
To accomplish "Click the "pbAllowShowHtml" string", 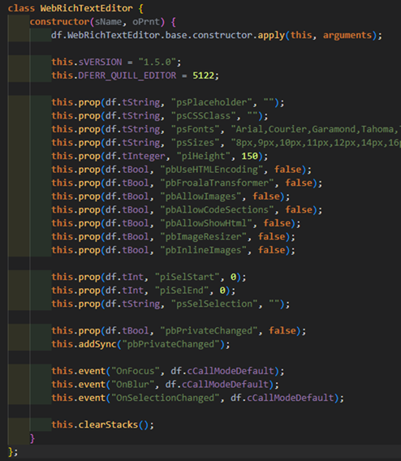I will 206,223.
